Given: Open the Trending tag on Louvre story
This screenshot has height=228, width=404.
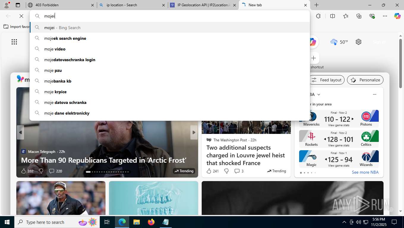Looking at the screenshot, I should tap(277, 171).
